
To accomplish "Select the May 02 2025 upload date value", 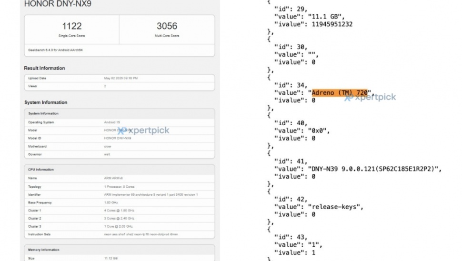I will (121, 79).
